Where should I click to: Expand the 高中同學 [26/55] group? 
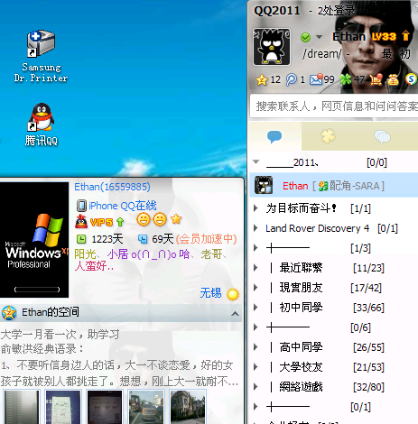pos(255,347)
